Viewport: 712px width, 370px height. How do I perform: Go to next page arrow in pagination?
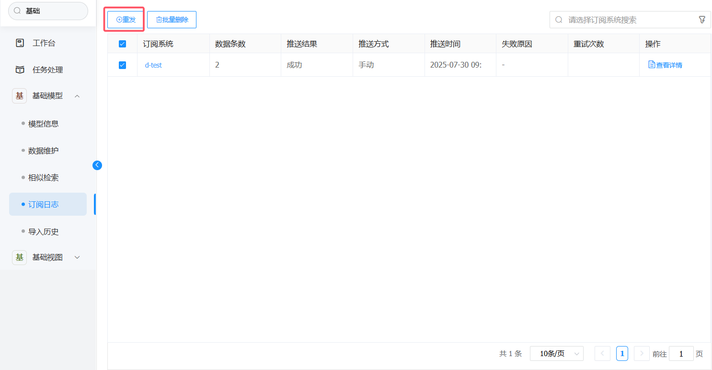click(642, 354)
